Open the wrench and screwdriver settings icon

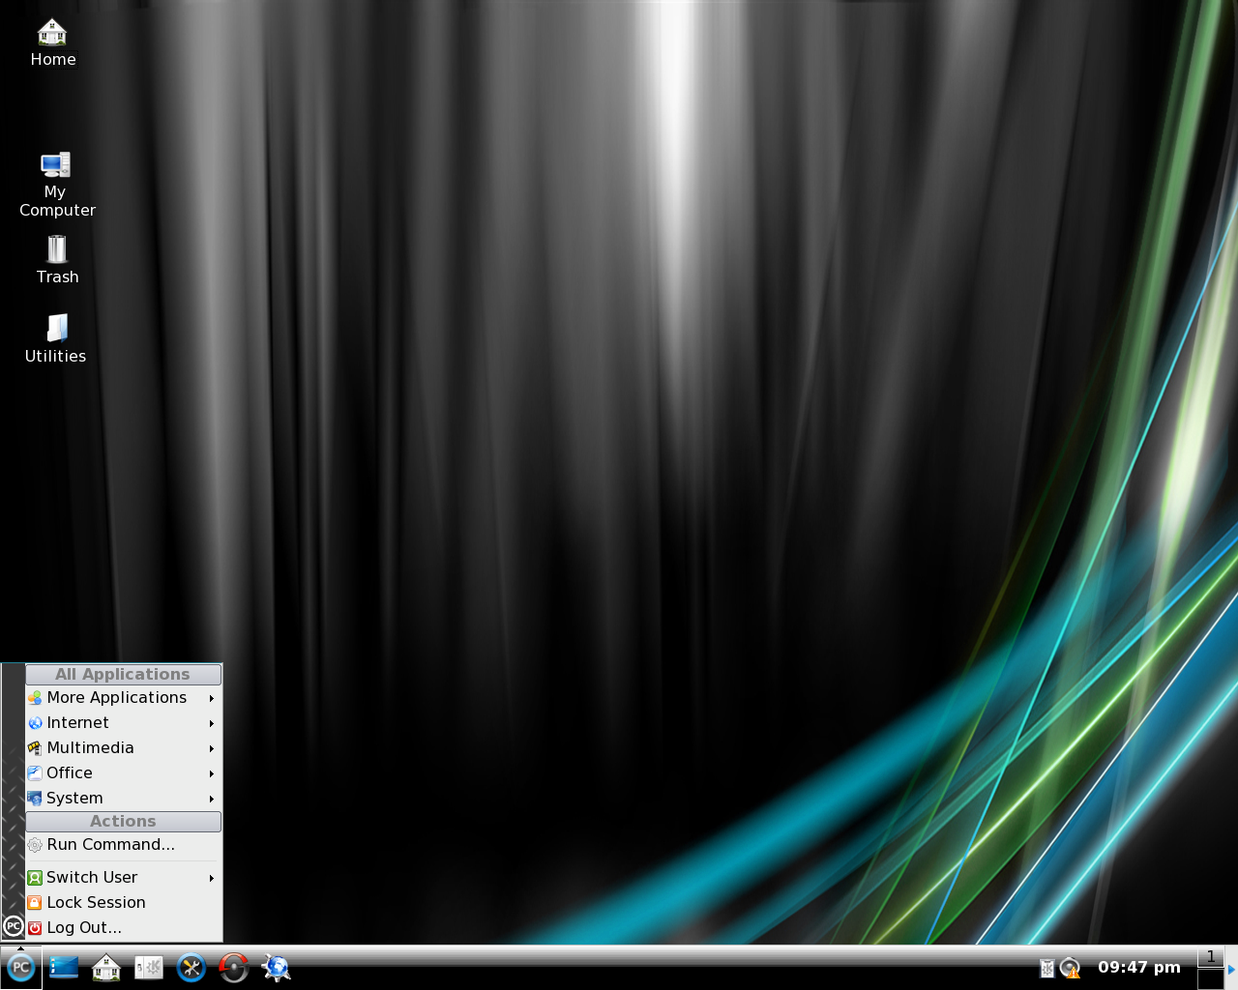(192, 967)
